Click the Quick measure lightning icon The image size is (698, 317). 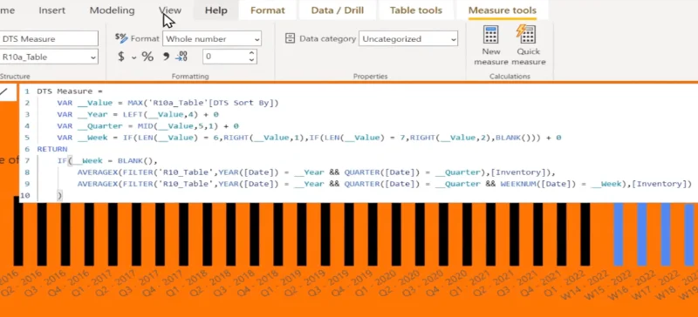pos(525,34)
